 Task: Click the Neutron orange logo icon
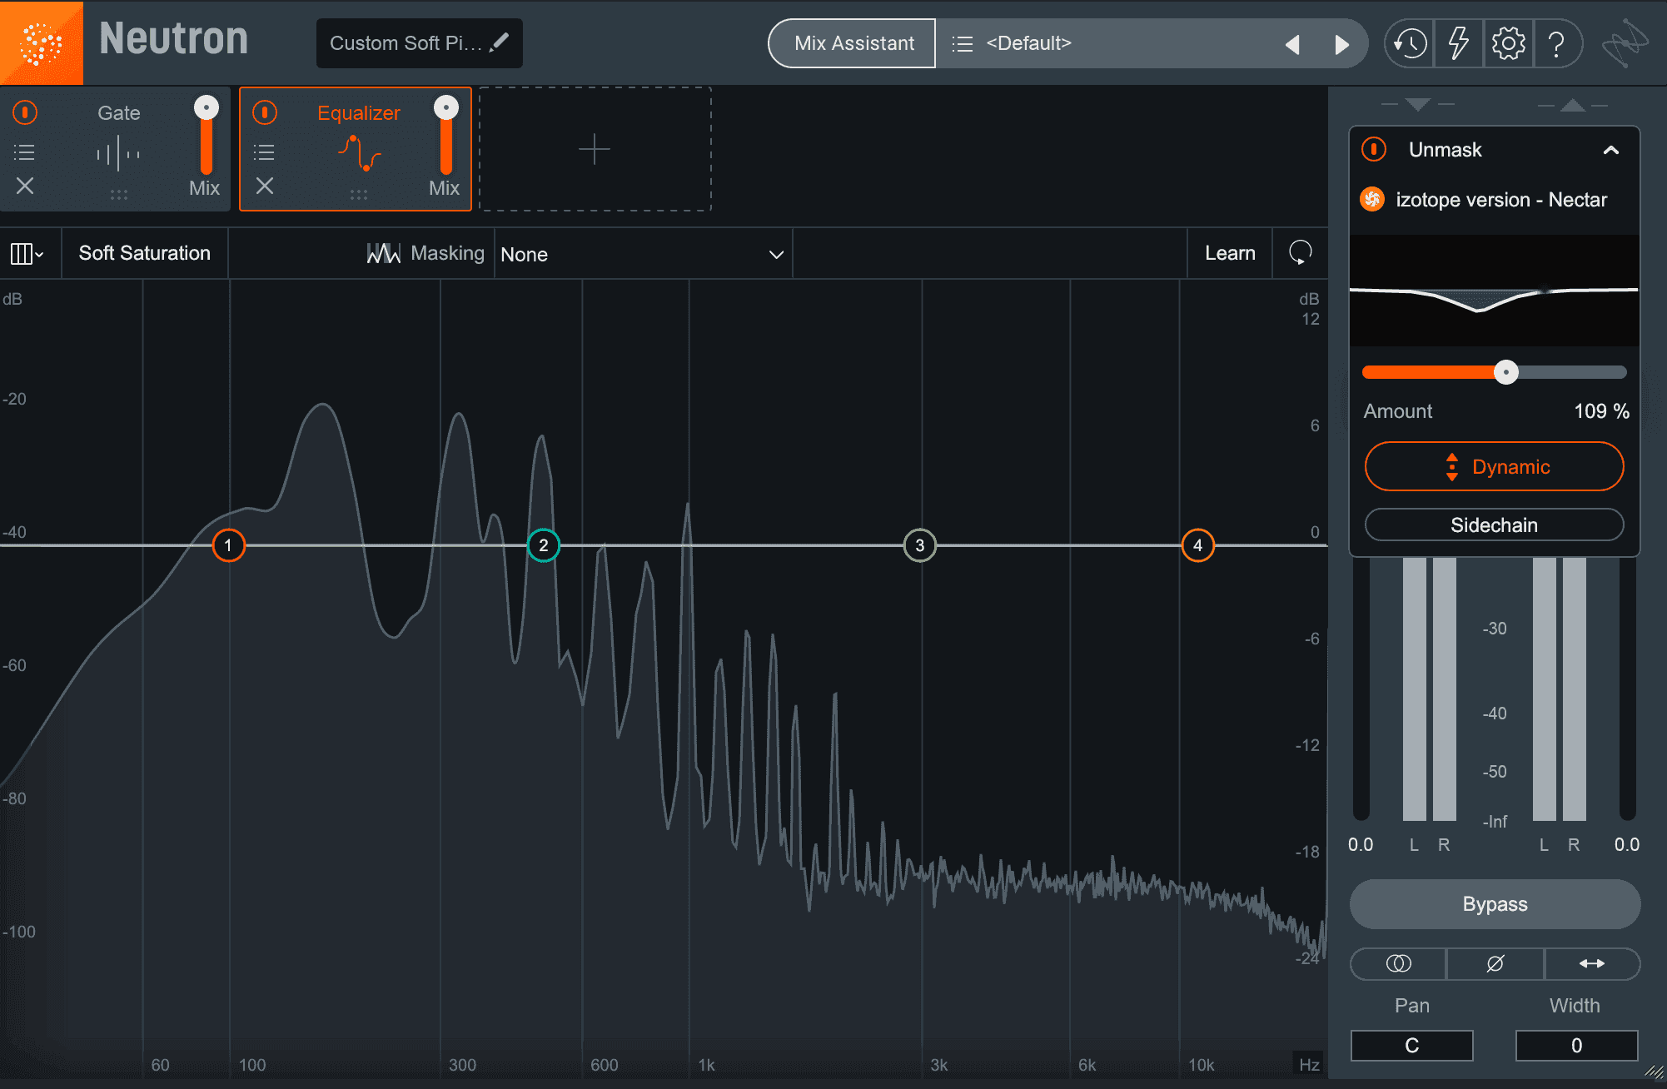tap(41, 42)
